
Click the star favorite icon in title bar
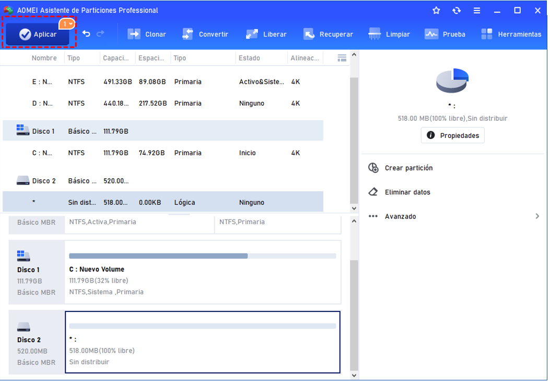click(436, 10)
